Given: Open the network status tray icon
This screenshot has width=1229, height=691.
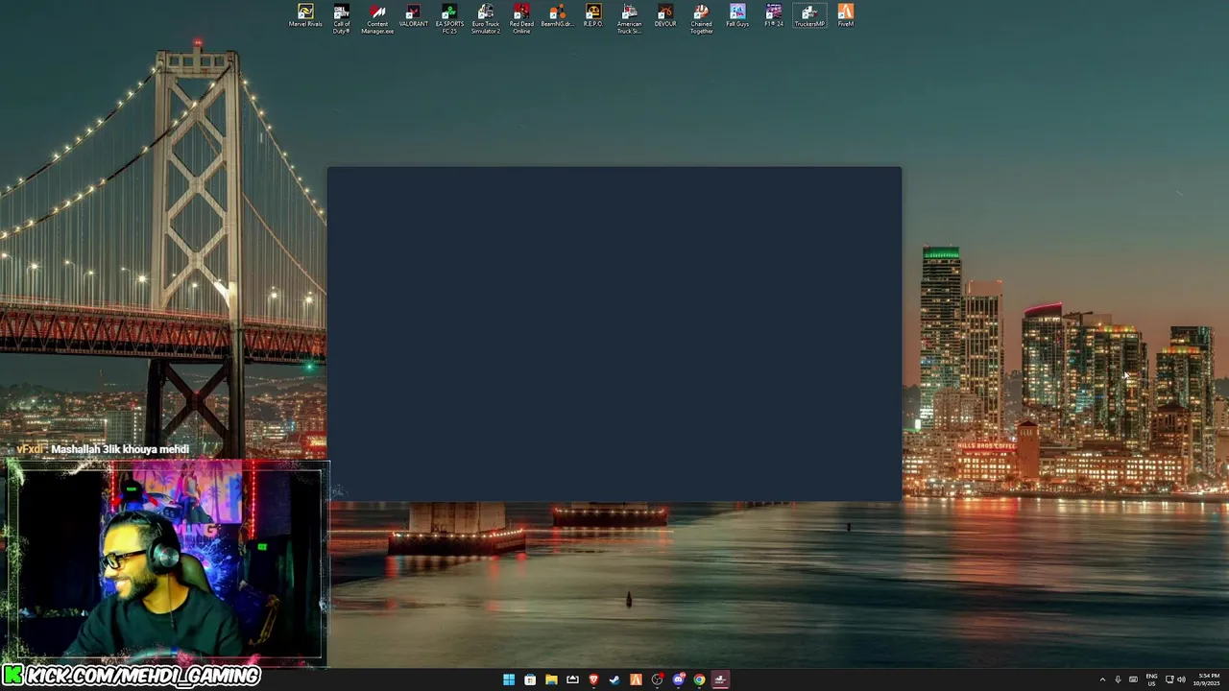Looking at the screenshot, I should [x=1169, y=679].
